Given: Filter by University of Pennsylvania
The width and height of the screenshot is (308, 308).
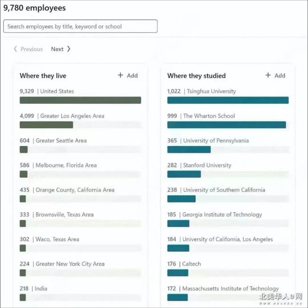Looking at the screenshot, I should point(228,145).
